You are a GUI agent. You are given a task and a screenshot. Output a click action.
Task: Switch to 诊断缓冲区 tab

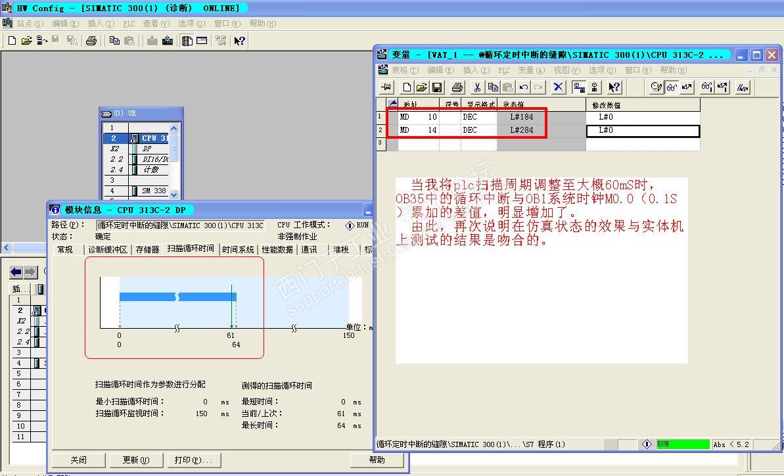108,249
